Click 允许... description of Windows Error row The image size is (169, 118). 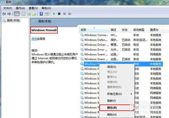[x=114, y=49]
